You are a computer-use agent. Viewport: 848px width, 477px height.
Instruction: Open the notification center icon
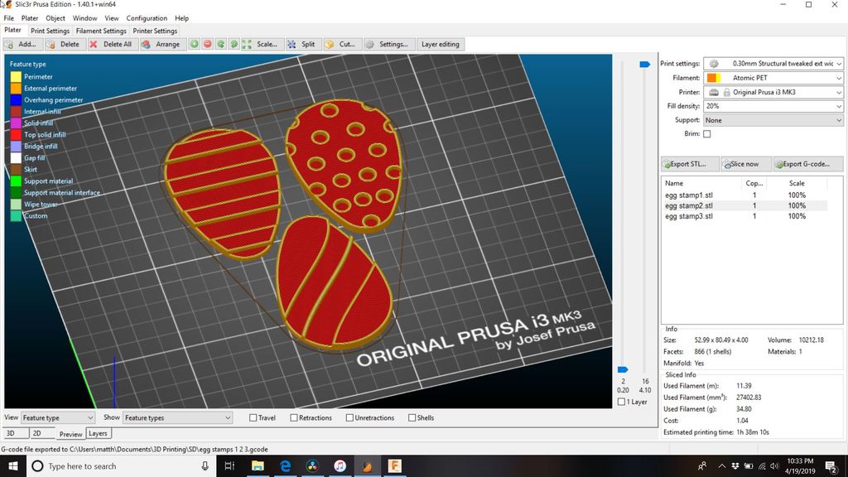[831, 465]
